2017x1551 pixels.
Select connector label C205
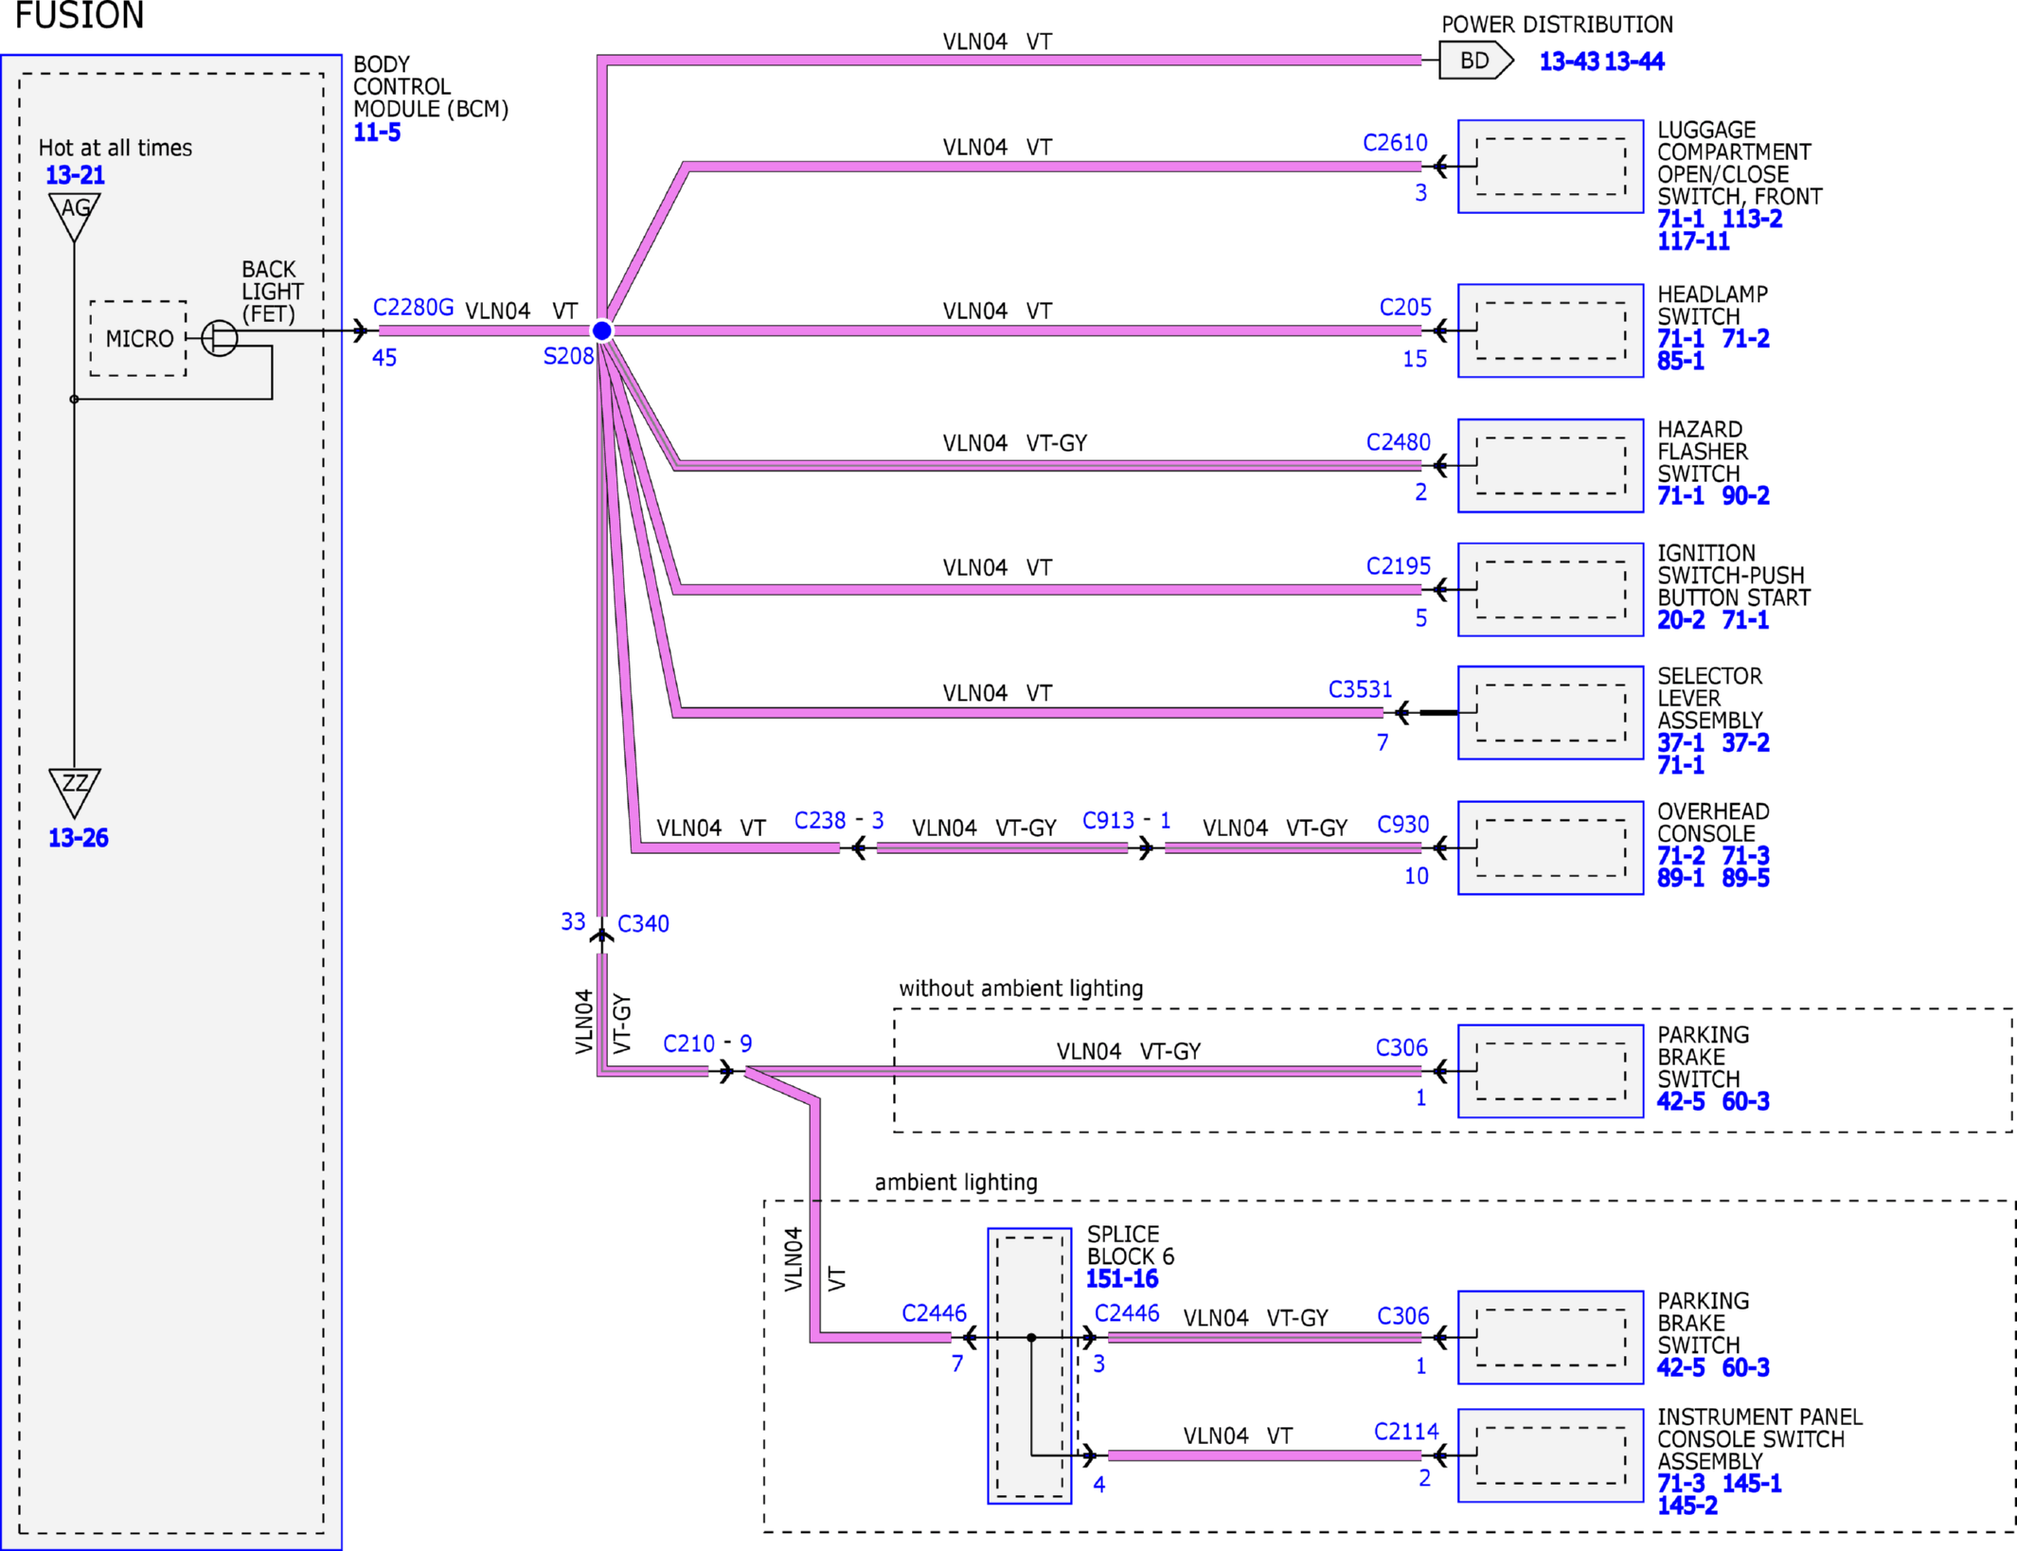tap(1405, 308)
